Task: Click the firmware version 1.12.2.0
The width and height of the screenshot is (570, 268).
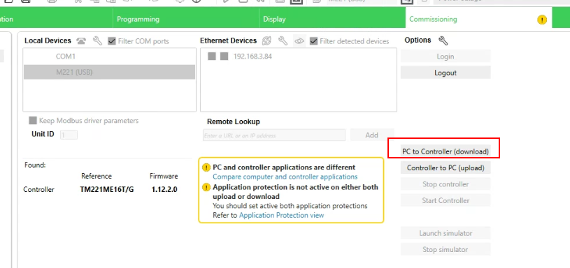Action: (x=164, y=189)
